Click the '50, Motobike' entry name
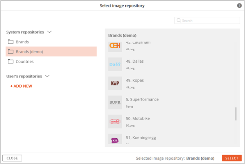Image resolution: width=245 pixels, height=164 pixels. (138, 118)
